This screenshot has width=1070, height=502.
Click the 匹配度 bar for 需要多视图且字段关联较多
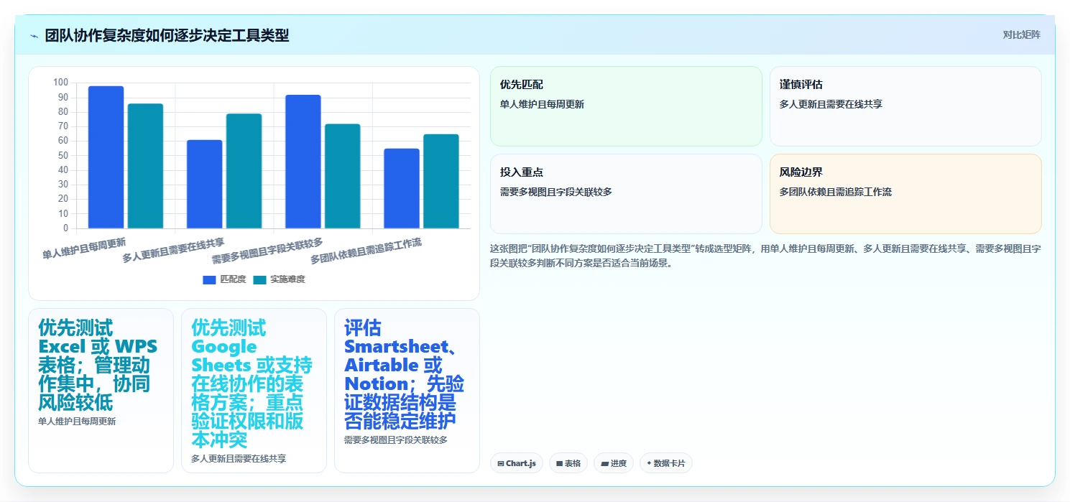(x=303, y=162)
